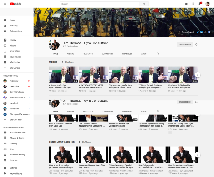
Task: Expand Show 95 more subscriptions
Action: [x=17, y=120]
